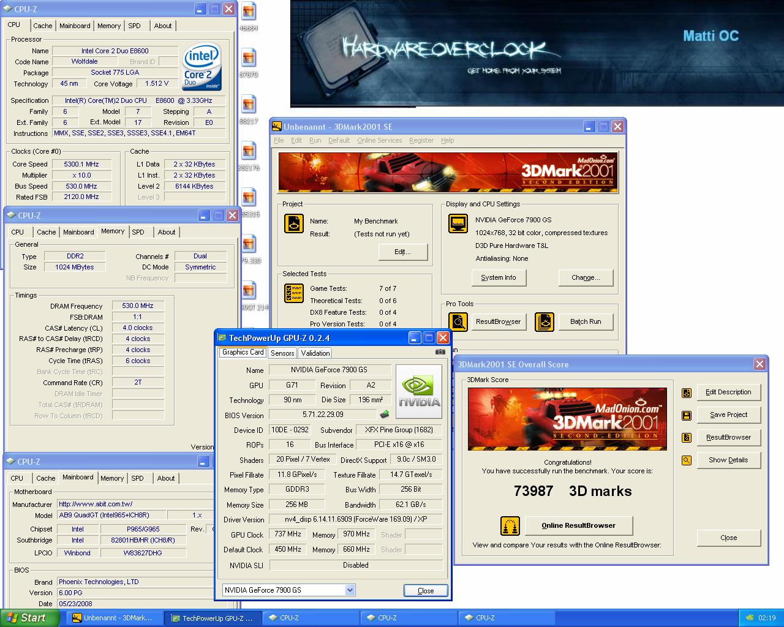Click the Edit... button in Project section
The height and width of the screenshot is (627, 784).
coord(402,252)
